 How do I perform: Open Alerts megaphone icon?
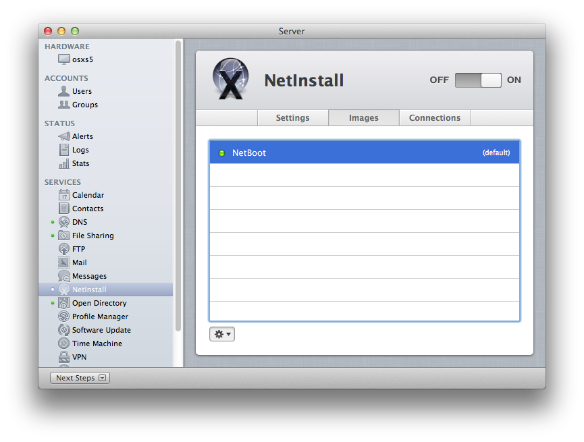tap(63, 136)
